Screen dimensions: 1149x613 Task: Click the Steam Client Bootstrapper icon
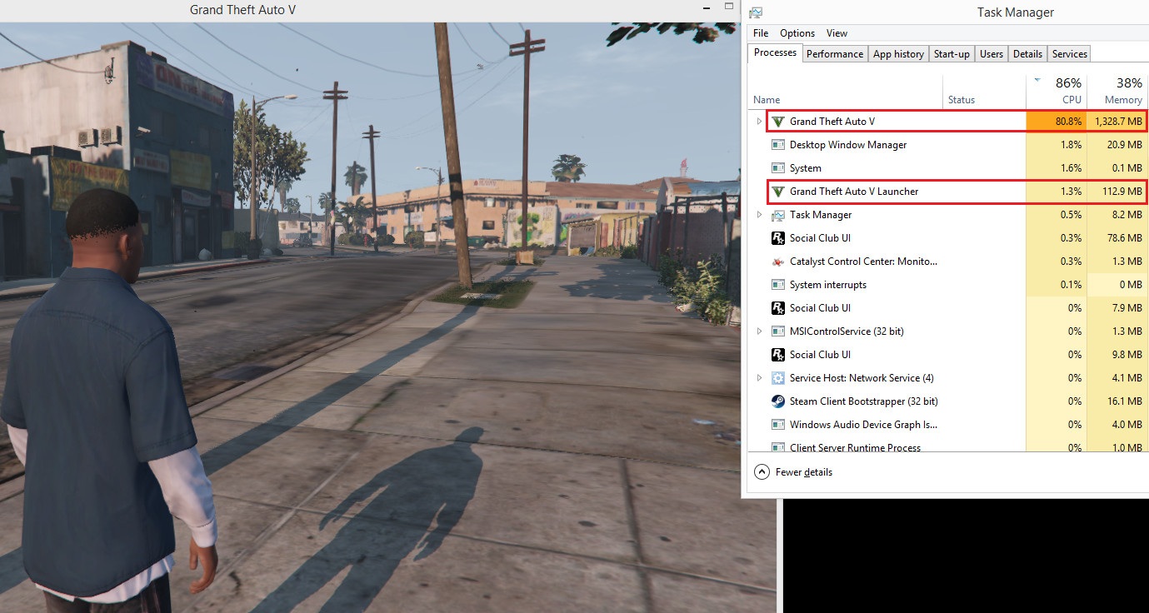pyautogui.click(x=778, y=401)
